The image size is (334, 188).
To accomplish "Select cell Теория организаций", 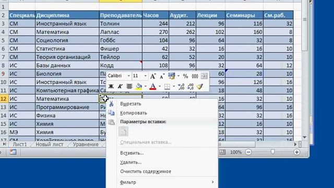I will [67, 57].
